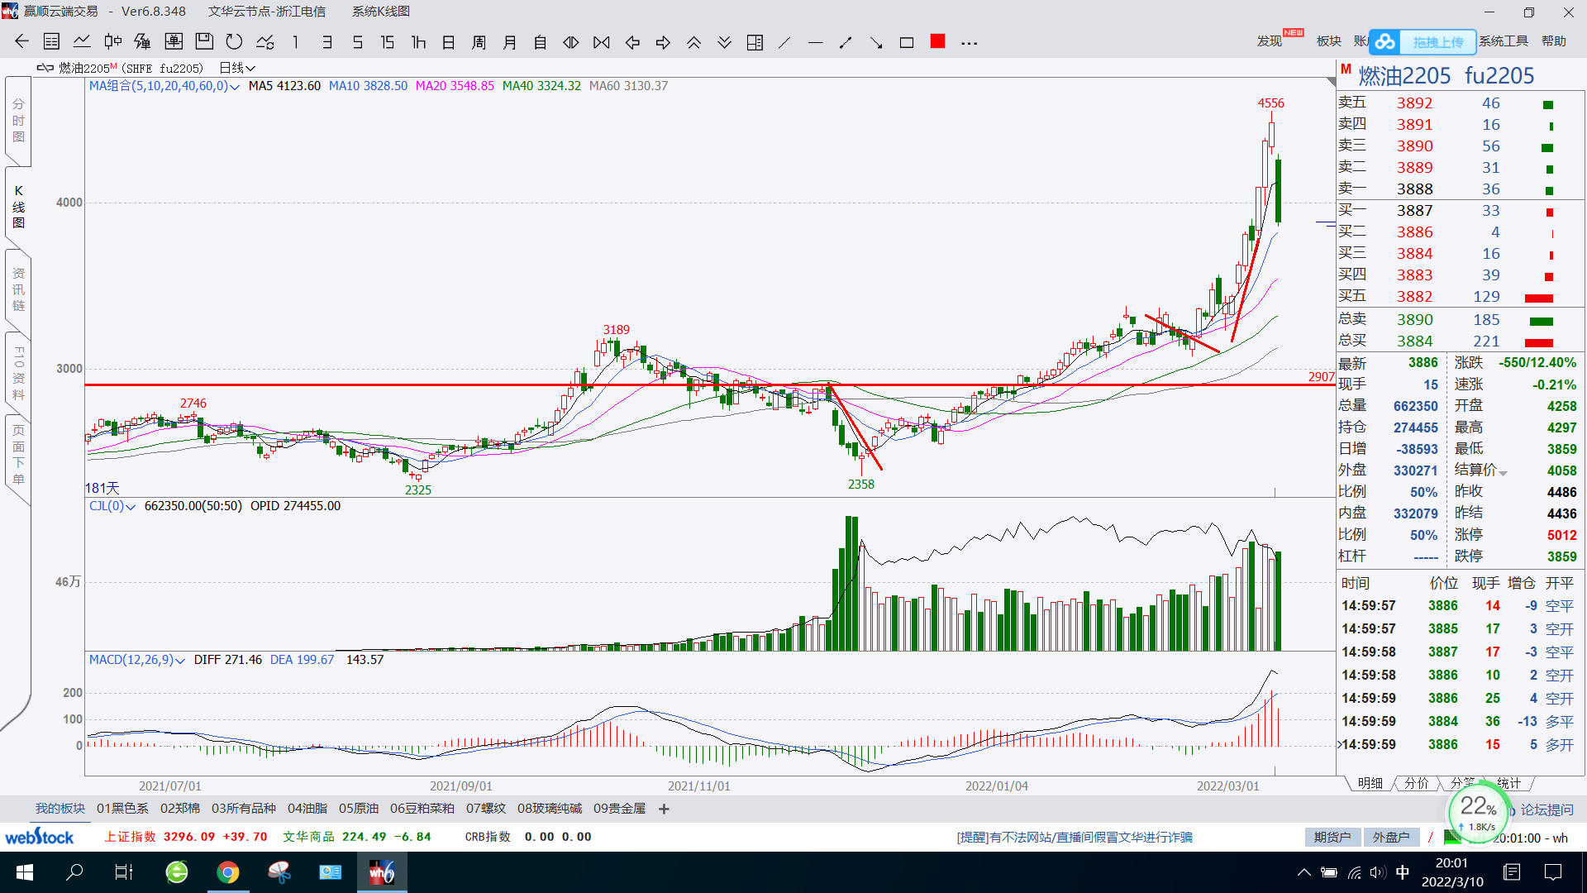
Task: Switch to previous contract with double up chevron
Action: 693,42
